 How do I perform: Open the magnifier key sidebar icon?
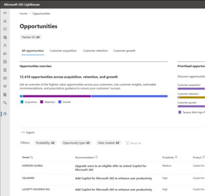[x=5, y=102]
